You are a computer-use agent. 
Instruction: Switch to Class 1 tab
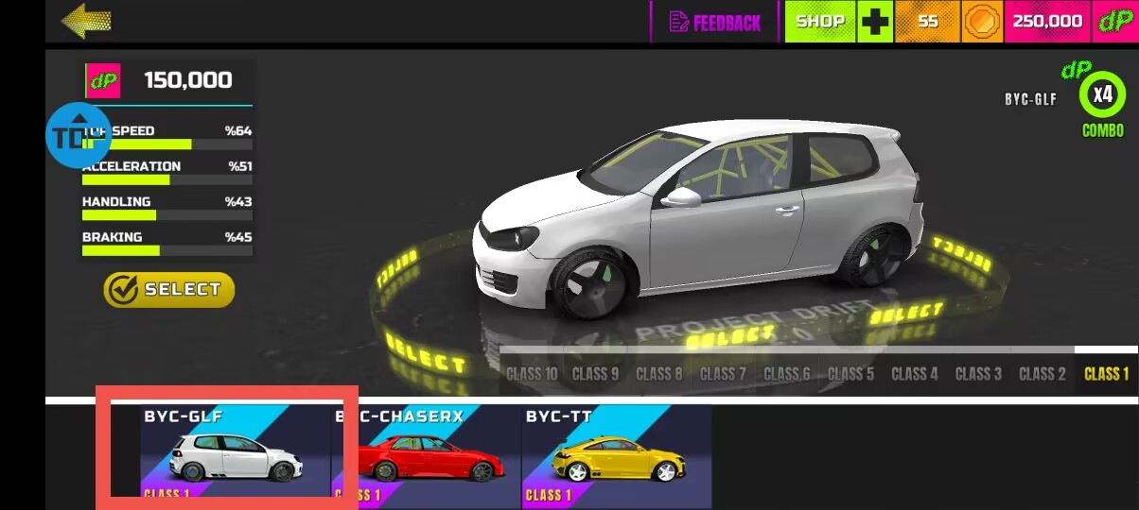[x=1106, y=374]
